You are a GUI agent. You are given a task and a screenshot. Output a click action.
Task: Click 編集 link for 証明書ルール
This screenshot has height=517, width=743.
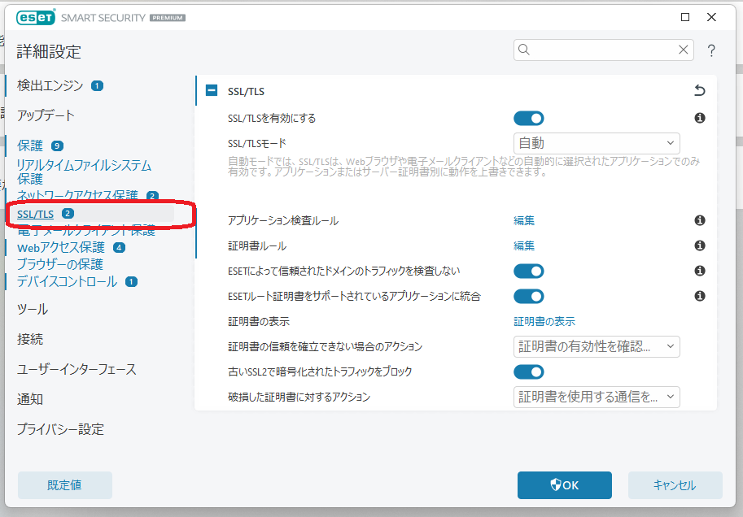tap(524, 245)
